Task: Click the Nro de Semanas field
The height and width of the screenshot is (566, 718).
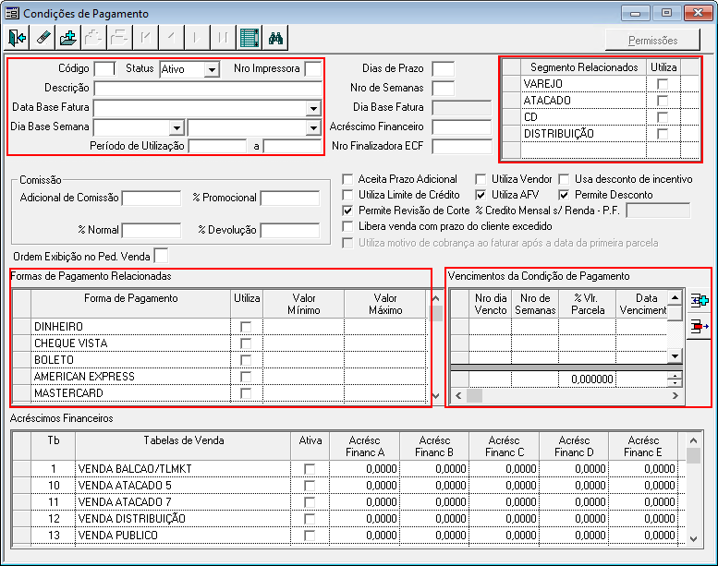Action: pos(444,89)
